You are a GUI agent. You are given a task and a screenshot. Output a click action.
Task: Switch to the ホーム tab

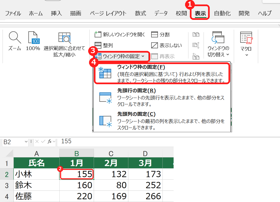[36, 13]
